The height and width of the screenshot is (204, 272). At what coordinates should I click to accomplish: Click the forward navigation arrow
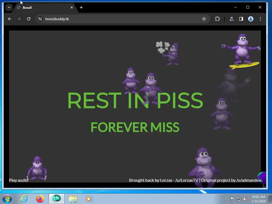pos(19,19)
